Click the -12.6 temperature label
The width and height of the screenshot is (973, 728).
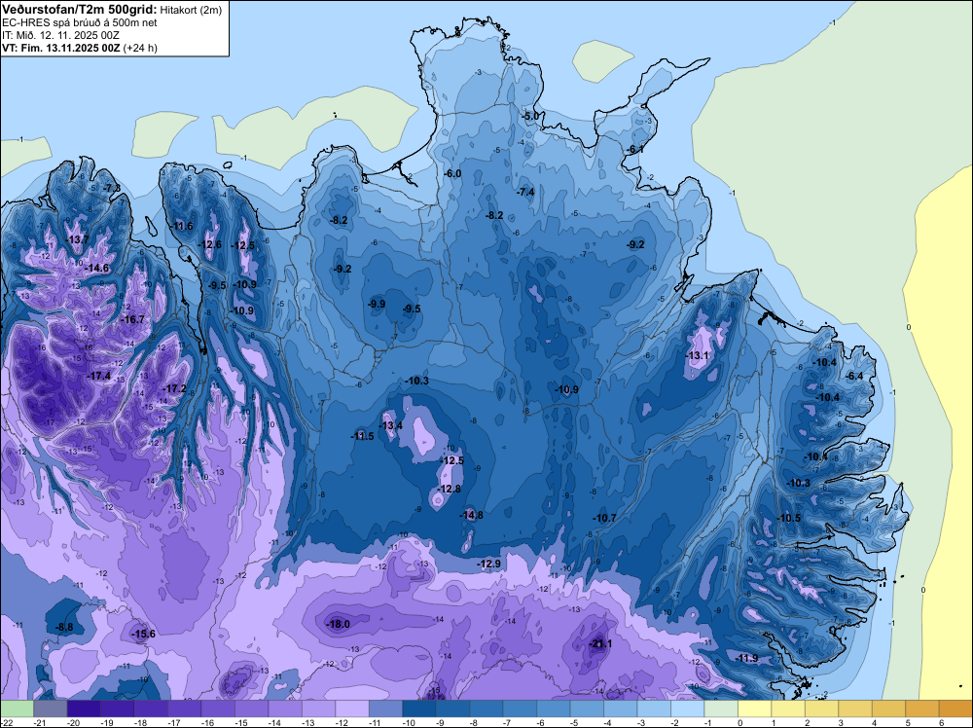210,244
